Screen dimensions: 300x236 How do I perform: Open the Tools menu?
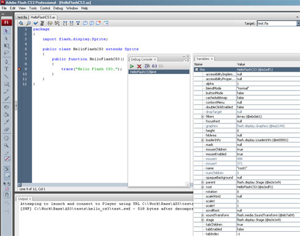point(33,9)
